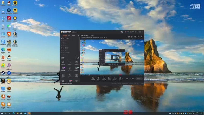Open Steam desktop shortcut
Viewport: 204px width, 115px height.
[3, 74]
